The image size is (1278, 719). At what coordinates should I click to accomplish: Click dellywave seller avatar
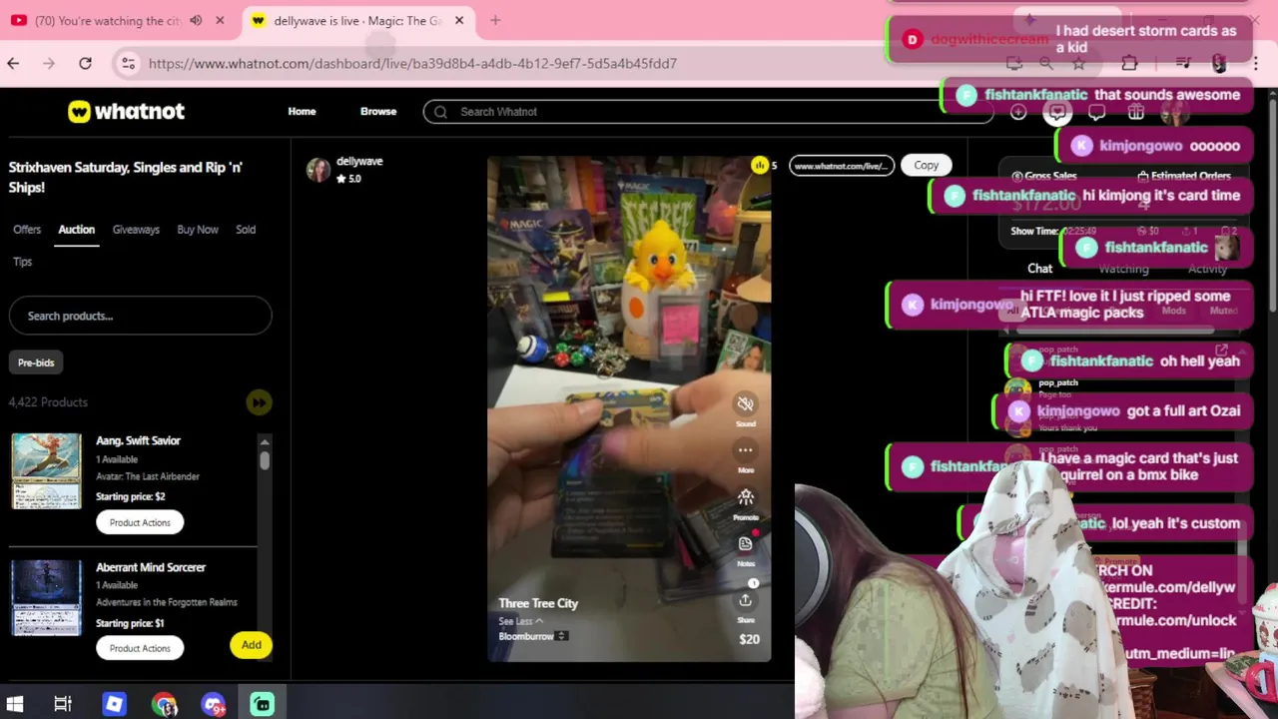pyautogui.click(x=319, y=169)
